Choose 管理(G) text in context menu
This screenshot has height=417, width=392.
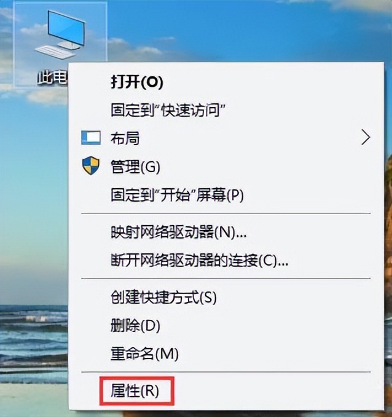135,167
